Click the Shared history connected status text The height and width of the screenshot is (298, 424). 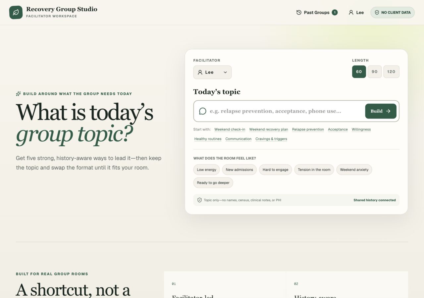pyautogui.click(x=375, y=200)
